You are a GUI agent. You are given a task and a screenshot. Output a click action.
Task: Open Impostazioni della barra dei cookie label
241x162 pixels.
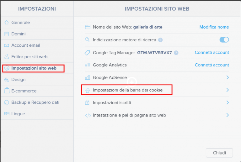coord(128,90)
